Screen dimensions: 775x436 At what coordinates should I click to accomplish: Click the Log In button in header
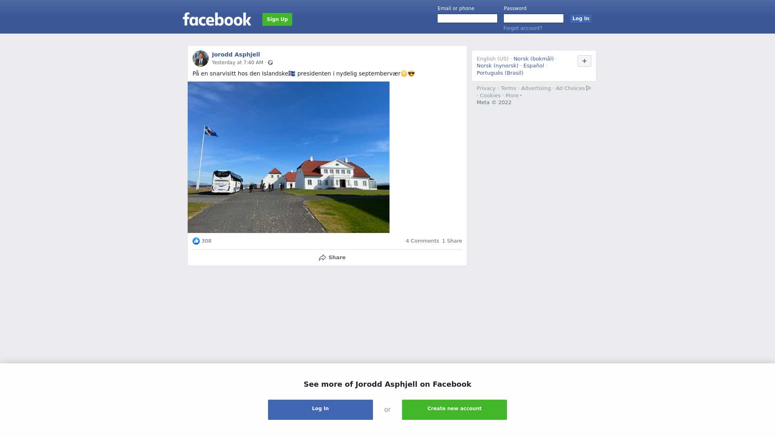[581, 19]
